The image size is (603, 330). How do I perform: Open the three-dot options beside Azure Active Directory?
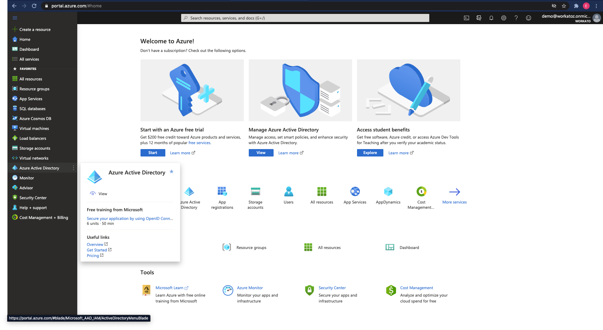[x=74, y=168]
